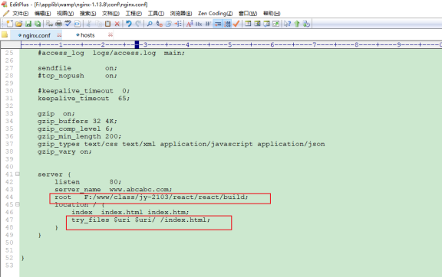This screenshot has height=277, width=442.
Task: Save the file with the floppy icon
Action: pos(28,24)
